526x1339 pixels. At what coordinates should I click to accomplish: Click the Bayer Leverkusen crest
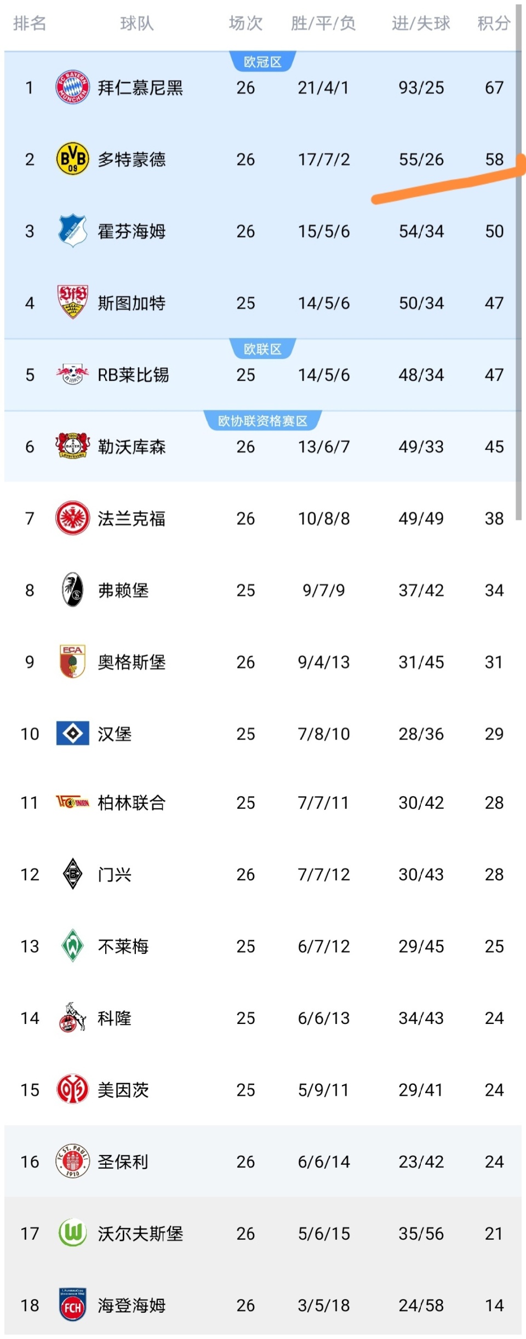72,446
